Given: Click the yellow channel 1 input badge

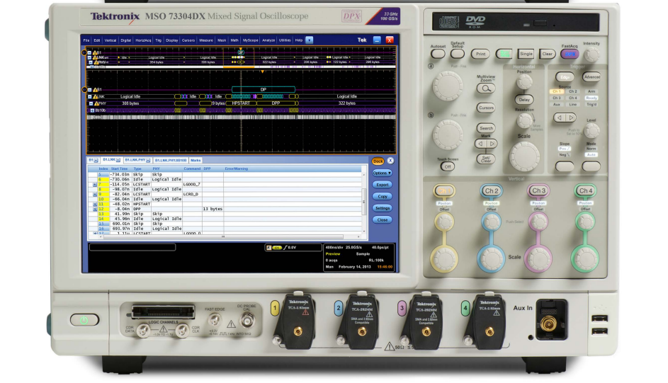Looking at the screenshot, I should pyautogui.click(x=275, y=308).
